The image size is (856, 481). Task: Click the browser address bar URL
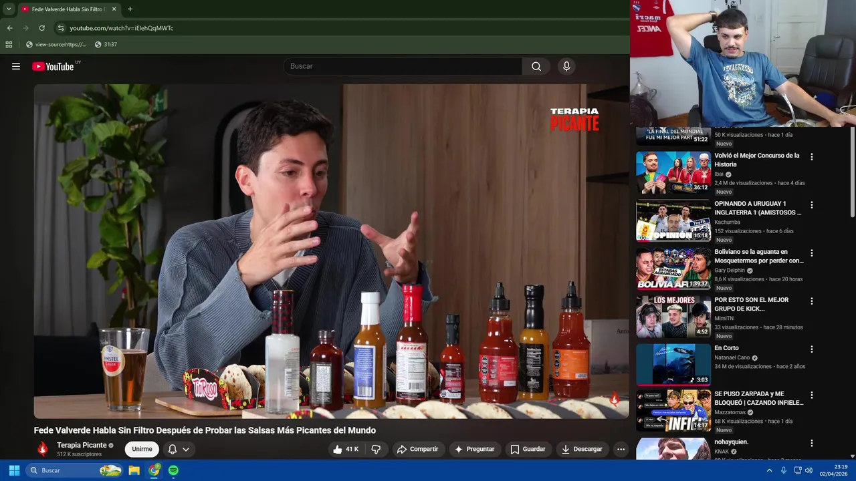coord(122,28)
